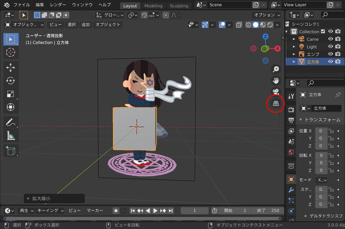This screenshot has width=345, height=229.
Task: Select the Move tool
Action: [x=11, y=68]
